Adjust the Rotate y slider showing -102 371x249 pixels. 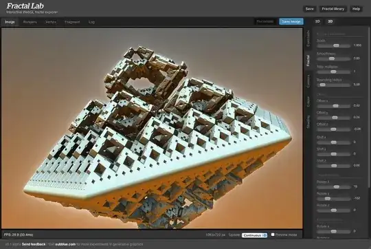tap(334, 198)
